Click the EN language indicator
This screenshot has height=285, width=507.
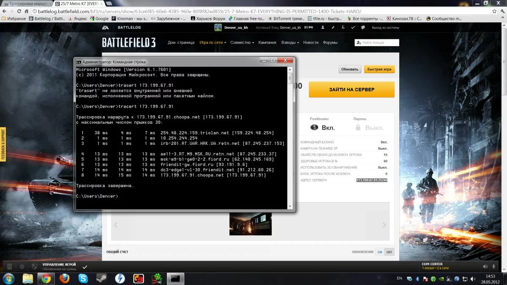[x=400, y=279]
